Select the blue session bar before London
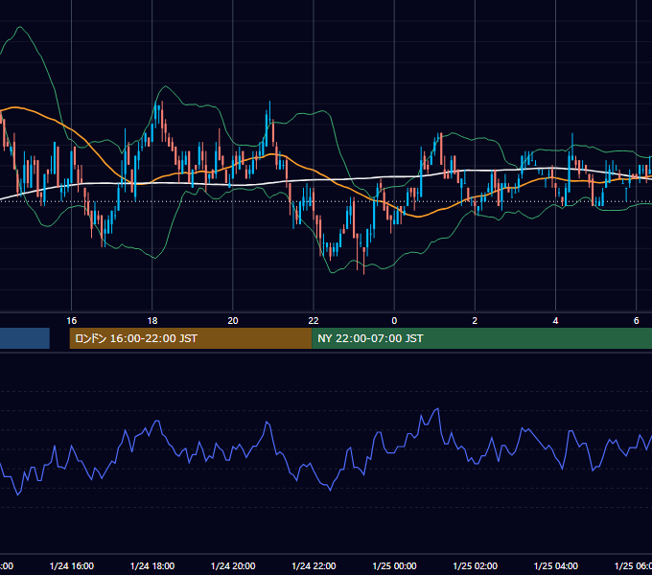The image size is (652, 575). point(25,338)
